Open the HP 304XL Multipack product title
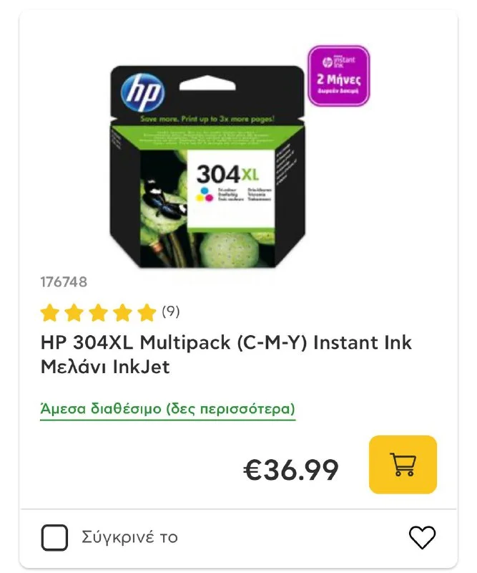Image resolution: width=477 pixels, height=573 pixels. (x=226, y=355)
